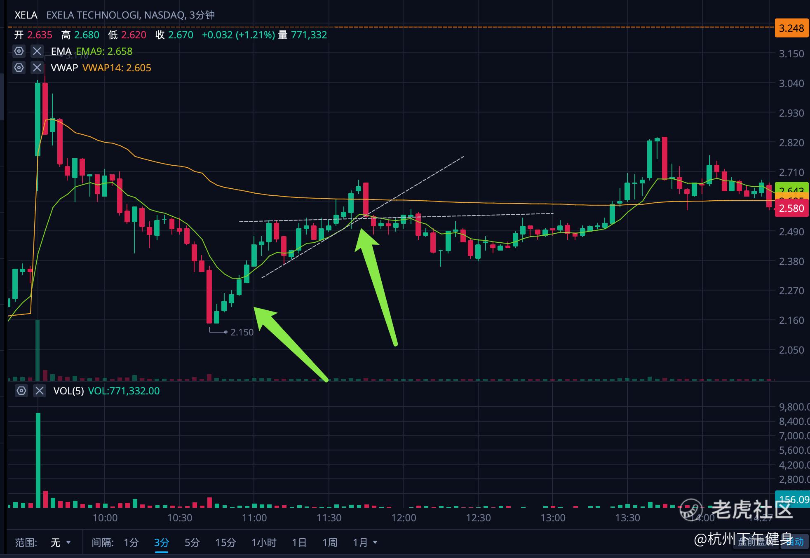Remove the VWAP indicator with X
The image size is (810, 558).
pyautogui.click(x=37, y=68)
